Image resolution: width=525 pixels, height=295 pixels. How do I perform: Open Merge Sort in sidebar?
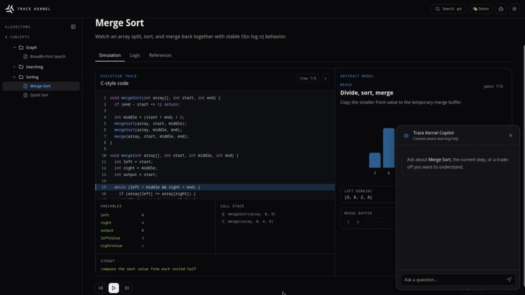click(x=41, y=86)
